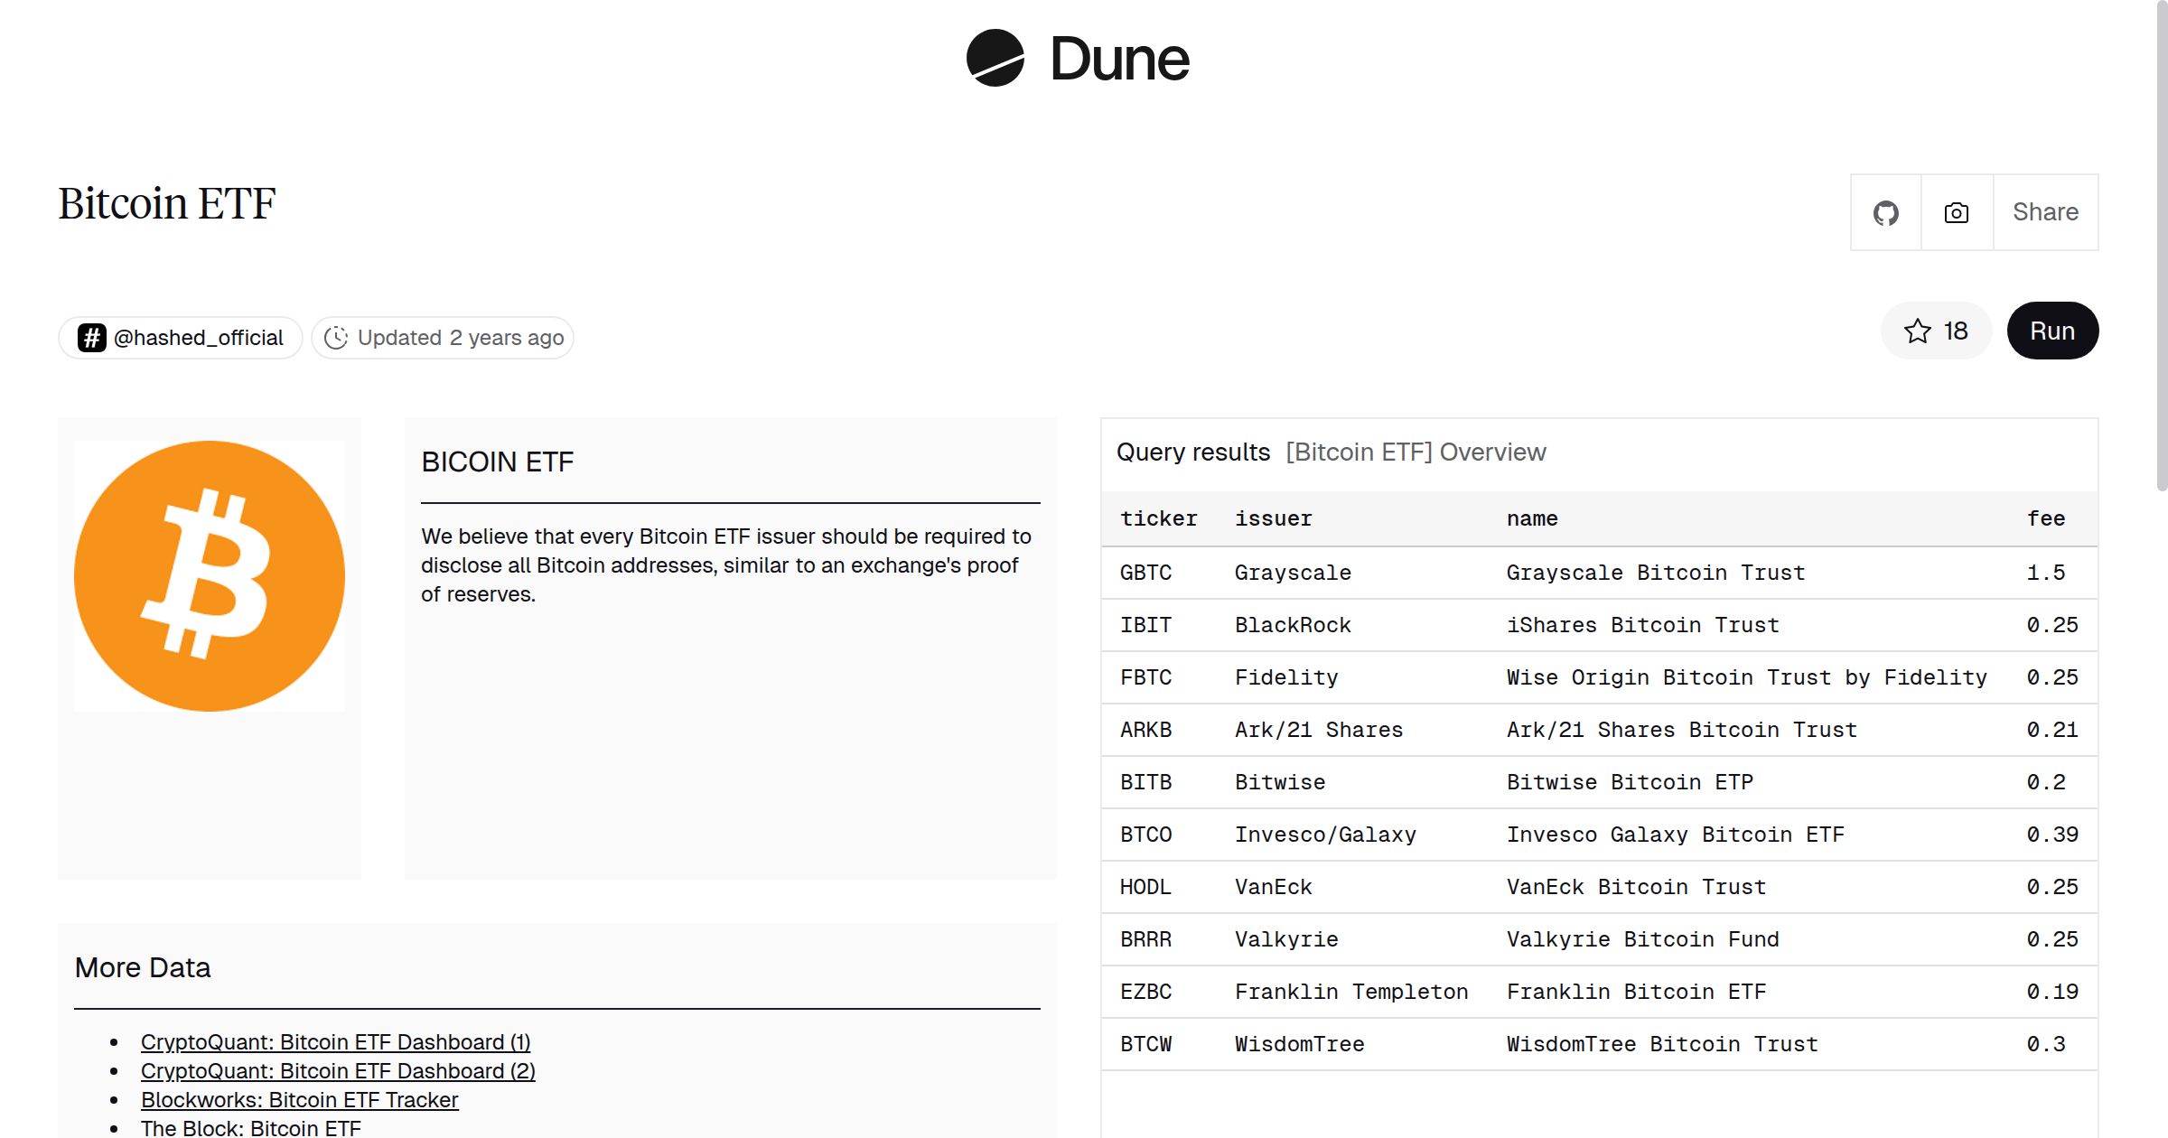Click the Updated 2 years ago badge

443,338
